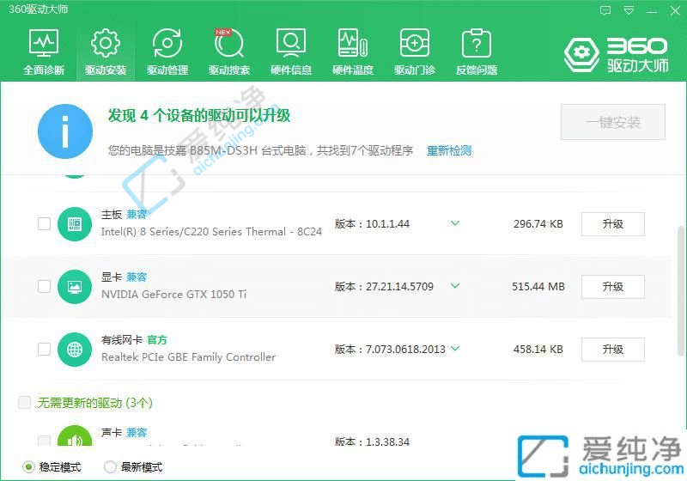
Task: Click the 重新检测 rescan link
Action: pyautogui.click(x=449, y=150)
